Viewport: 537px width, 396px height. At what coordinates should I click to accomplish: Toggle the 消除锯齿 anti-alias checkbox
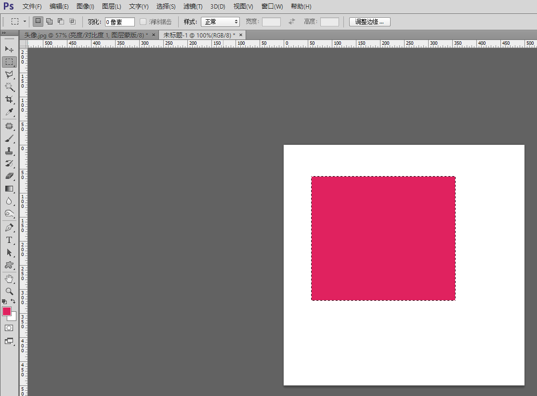(143, 22)
